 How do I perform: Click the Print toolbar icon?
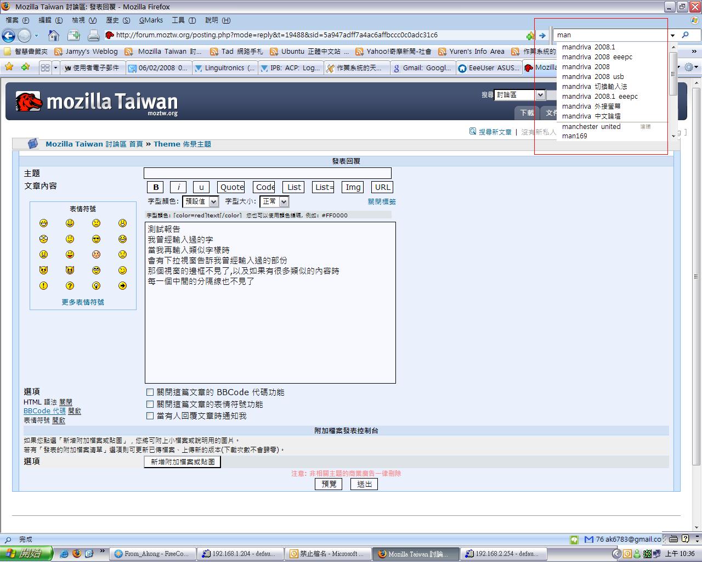pyautogui.click(x=94, y=36)
